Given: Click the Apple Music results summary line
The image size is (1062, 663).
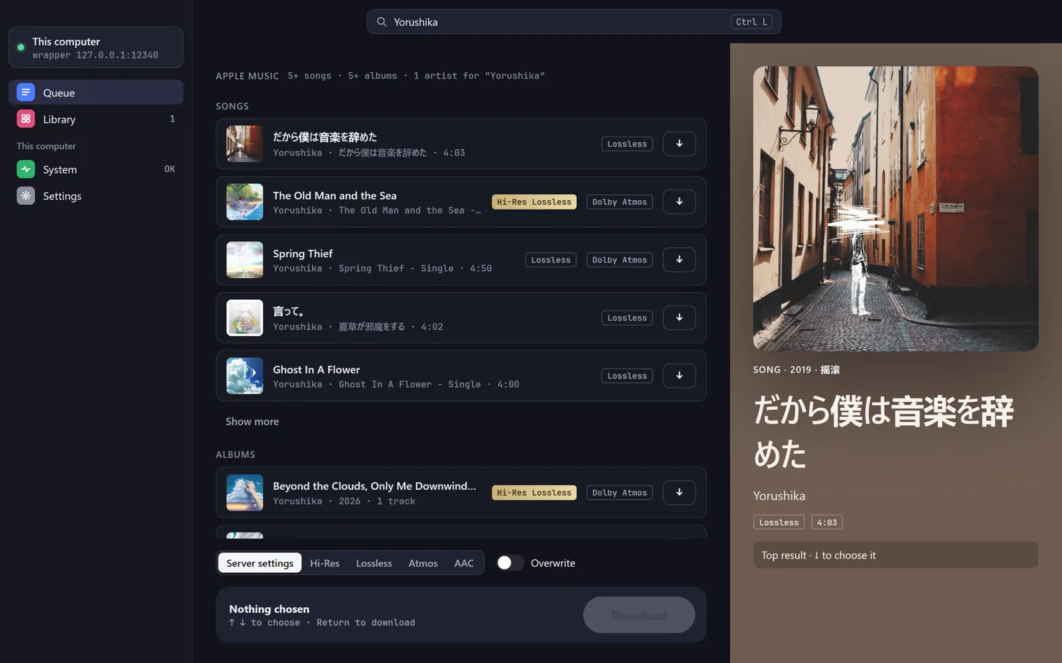Looking at the screenshot, I should tap(380, 76).
